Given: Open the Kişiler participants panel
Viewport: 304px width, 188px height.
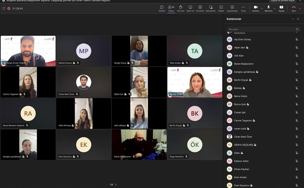Looking at the screenshot, I should point(171,8).
